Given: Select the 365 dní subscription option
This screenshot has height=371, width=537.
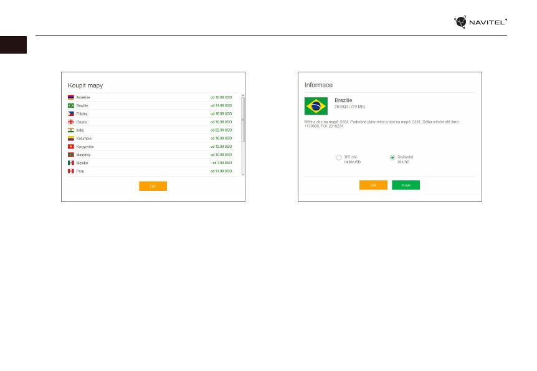Looking at the screenshot, I should point(339,158).
